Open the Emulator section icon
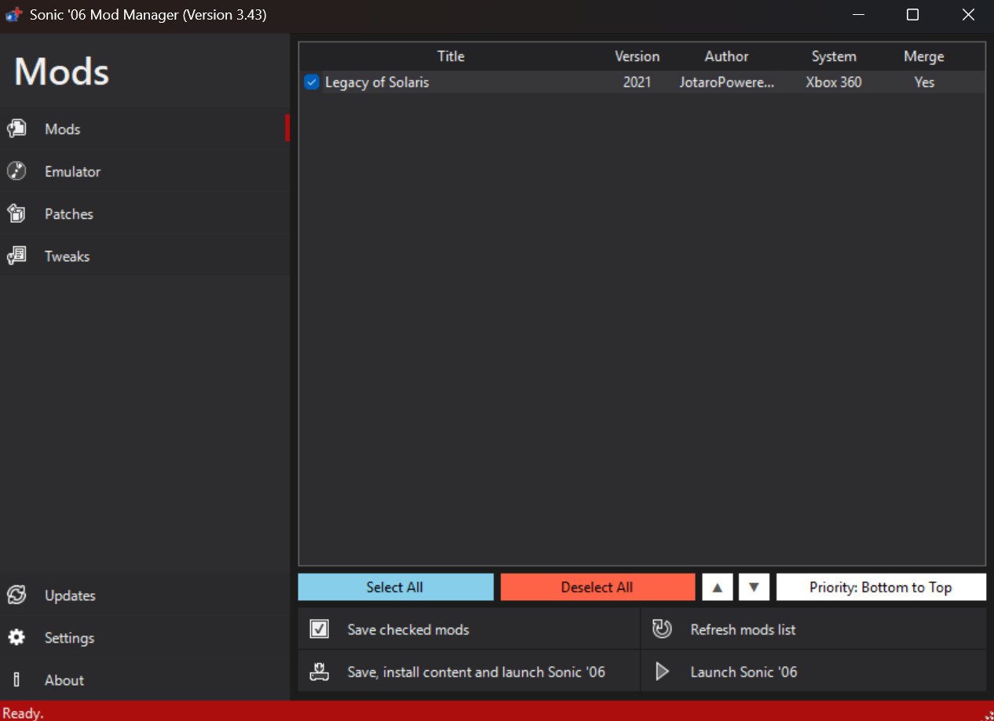This screenshot has width=994, height=721. point(16,171)
